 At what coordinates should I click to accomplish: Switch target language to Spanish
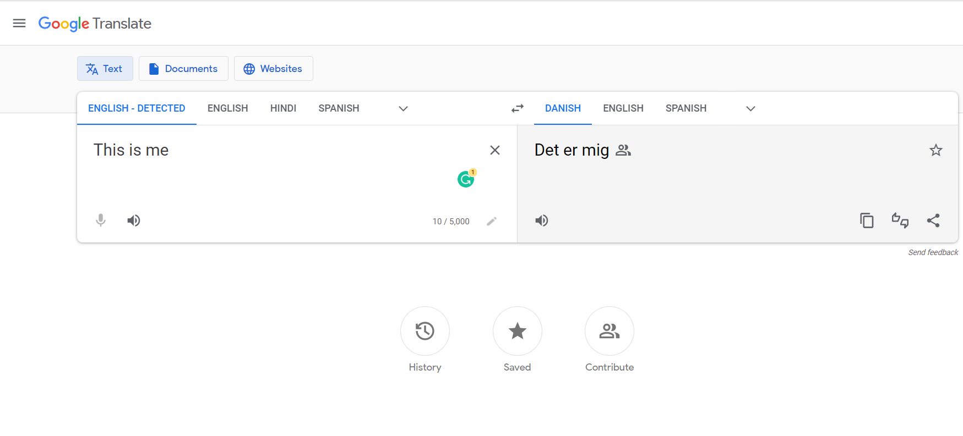(x=685, y=108)
